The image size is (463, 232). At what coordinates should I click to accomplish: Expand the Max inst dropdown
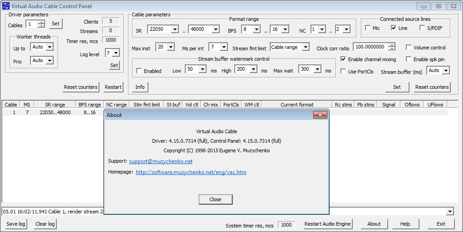click(x=171, y=47)
